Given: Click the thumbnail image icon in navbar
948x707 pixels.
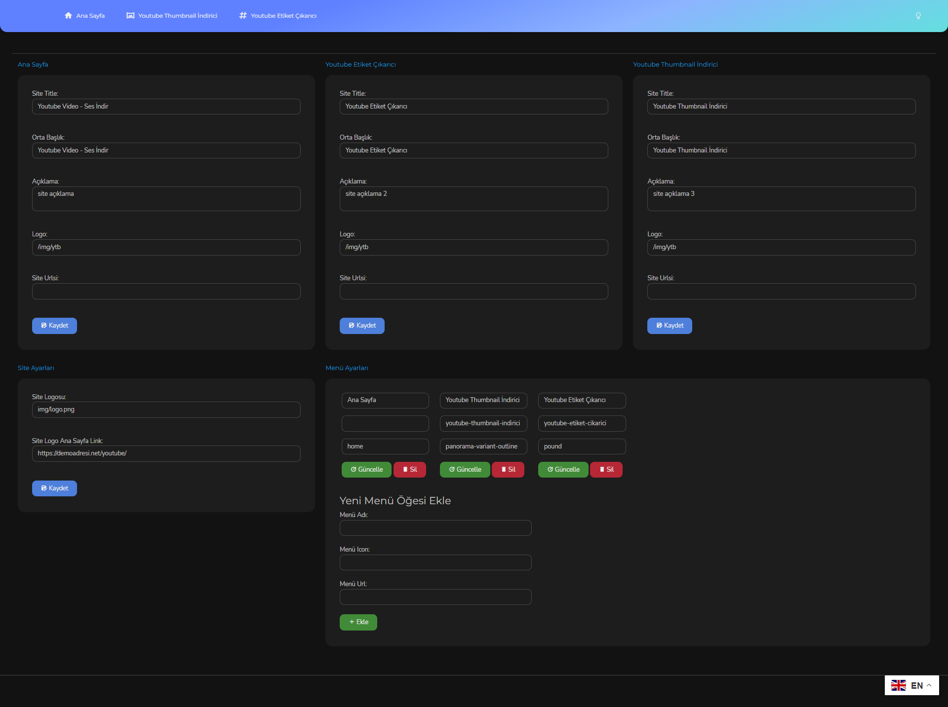Looking at the screenshot, I should (x=130, y=16).
